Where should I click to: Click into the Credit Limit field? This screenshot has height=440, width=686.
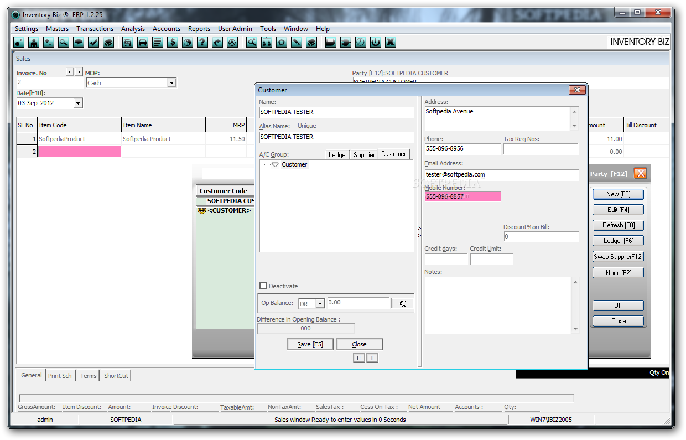click(x=492, y=259)
